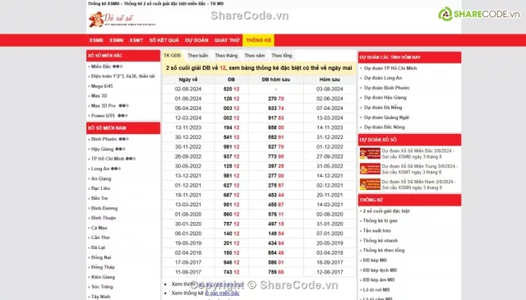Click thumbnail for Dự đoán Xổ Số Miền Trung
526x300 pixels.
coord(370,169)
